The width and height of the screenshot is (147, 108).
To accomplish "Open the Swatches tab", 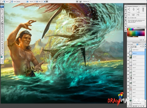I will [x=134, y=27].
